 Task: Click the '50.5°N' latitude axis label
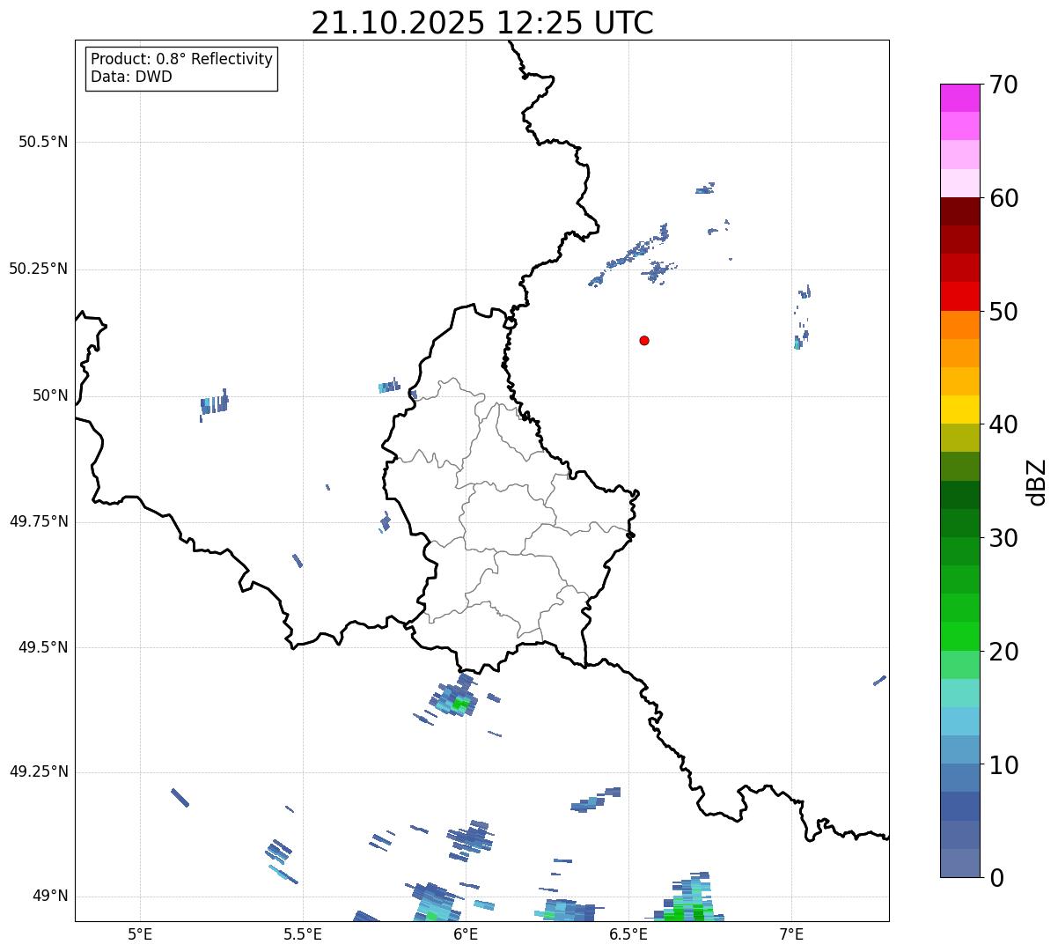click(43, 143)
